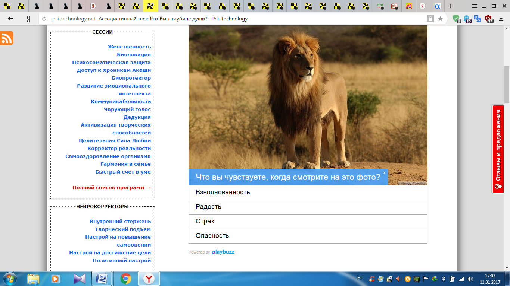Open the playbuzz link
Screen dimensions: 510x286
[x=223, y=252]
